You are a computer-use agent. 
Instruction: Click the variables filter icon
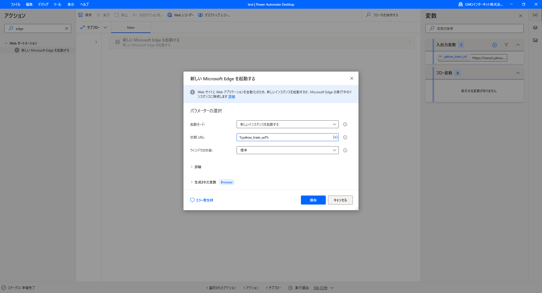tap(506, 45)
